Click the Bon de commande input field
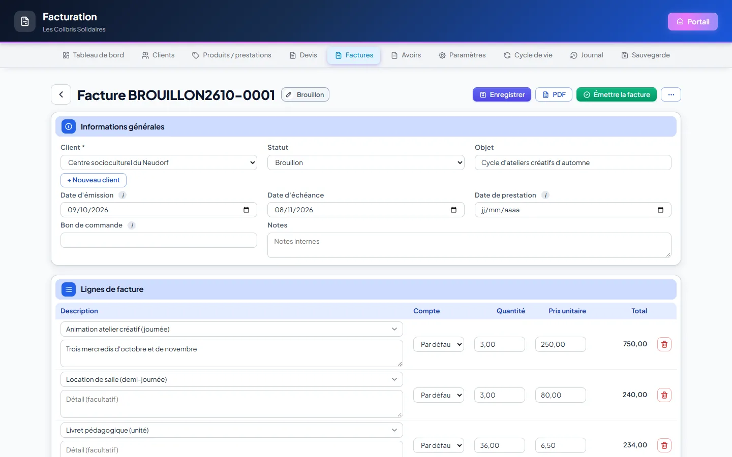732x457 pixels. point(159,240)
